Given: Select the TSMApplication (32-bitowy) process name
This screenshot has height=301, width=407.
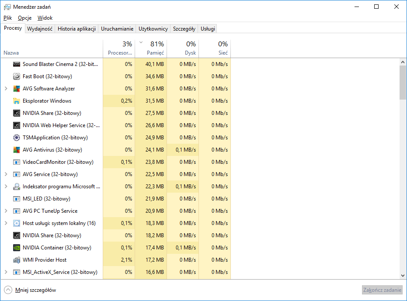Looking at the screenshot, I should (55, 138).
